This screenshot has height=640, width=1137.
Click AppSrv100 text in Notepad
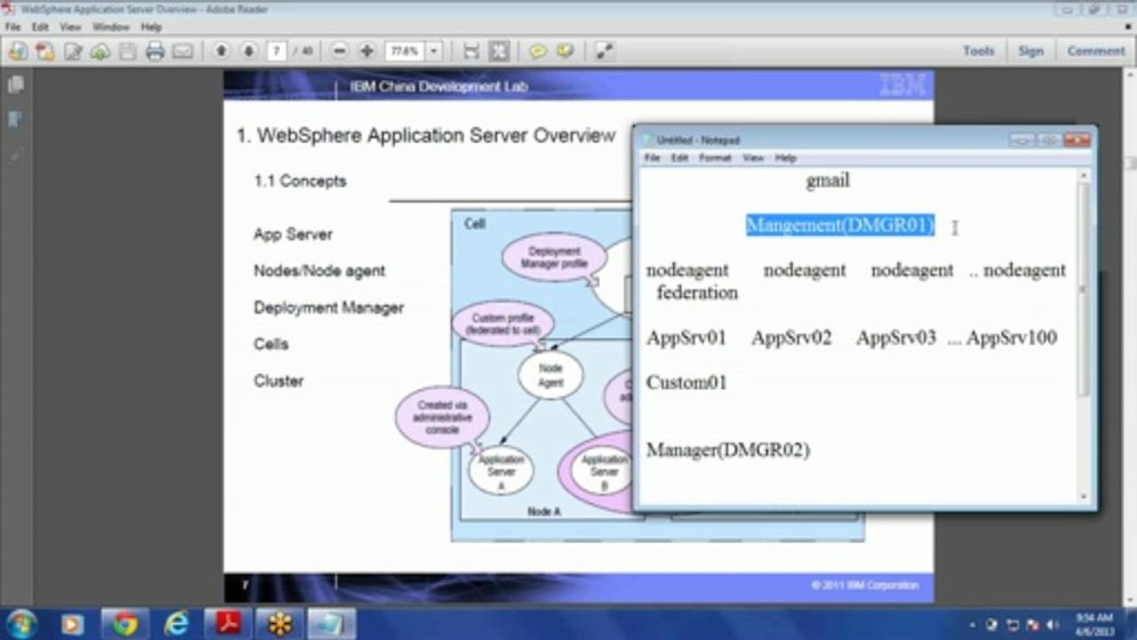pos(1012,338)
